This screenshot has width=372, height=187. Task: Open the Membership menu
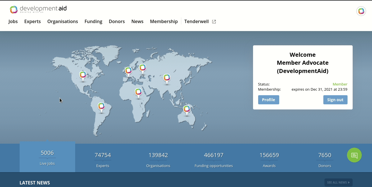(x=164, y=21)
